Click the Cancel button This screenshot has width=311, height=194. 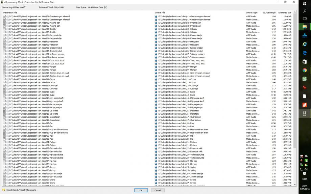(158, 190)
